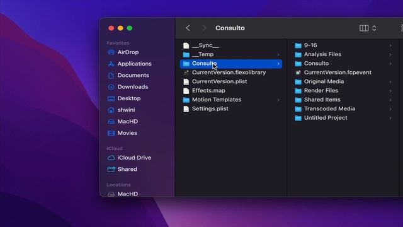The image size is (403, 227).
Task: Go back with the back arrow
Action: tap(188, 28)
